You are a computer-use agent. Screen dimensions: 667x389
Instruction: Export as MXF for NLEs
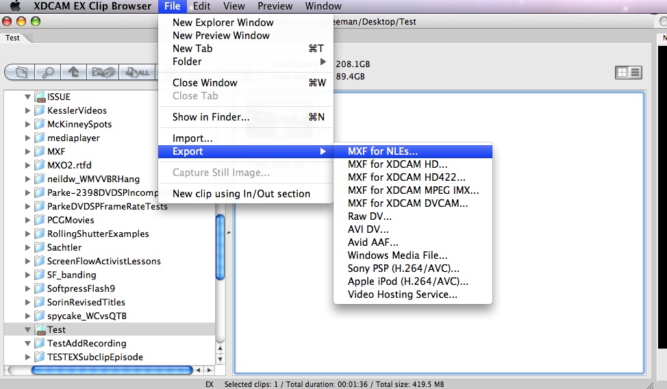tap(413, 151)
